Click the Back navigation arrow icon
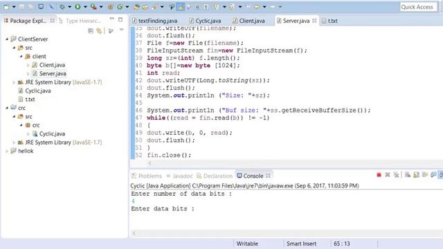 (257, 7)
